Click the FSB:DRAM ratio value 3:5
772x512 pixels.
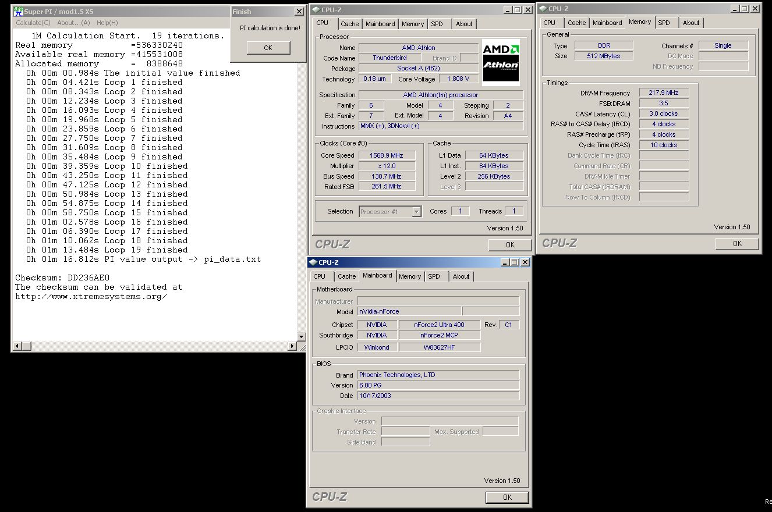click(x=664, y=104)
